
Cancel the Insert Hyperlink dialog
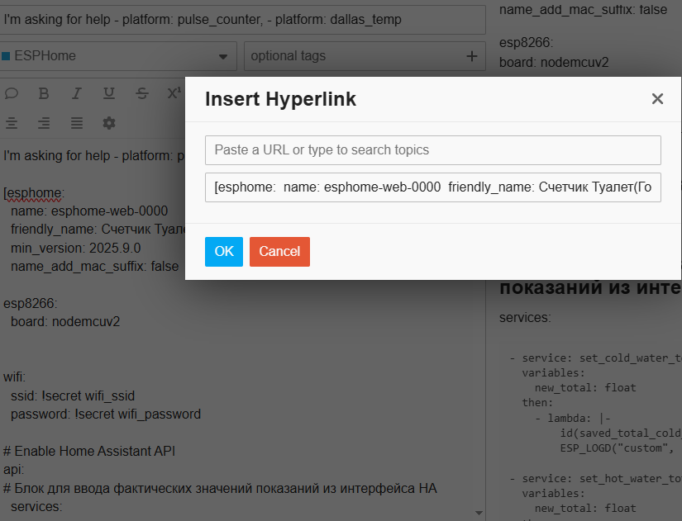(279, 252)
